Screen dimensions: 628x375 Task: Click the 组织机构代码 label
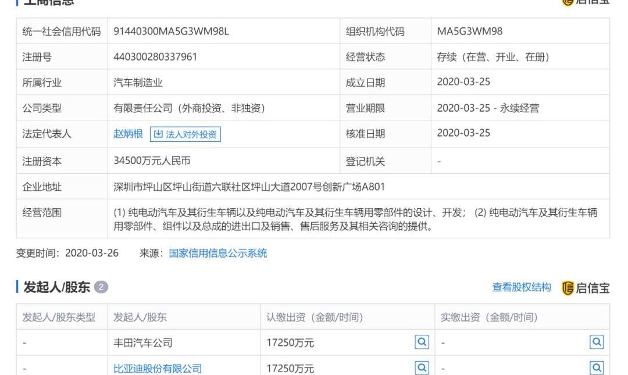375,31
